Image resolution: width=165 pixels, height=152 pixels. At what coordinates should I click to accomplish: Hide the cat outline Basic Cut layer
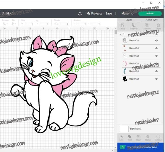pos(156,41)
